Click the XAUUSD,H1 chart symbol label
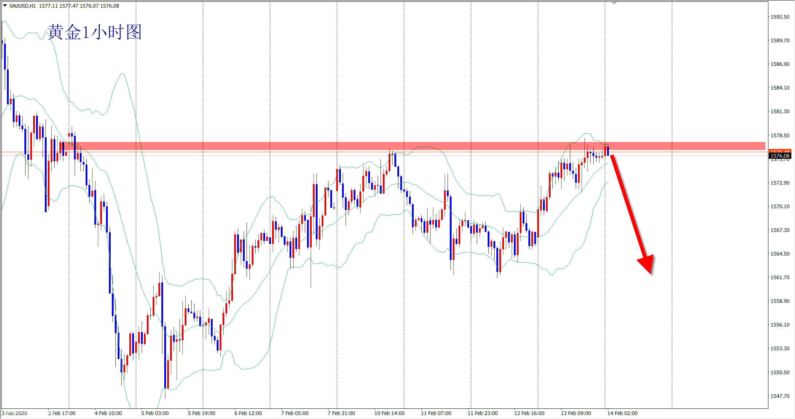795x419 pixels. (23, 6)
